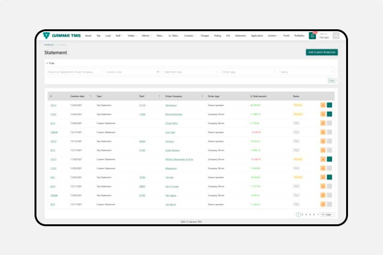Download PDF for first statement row
This screenshot has width=383, height=255.
323,105
